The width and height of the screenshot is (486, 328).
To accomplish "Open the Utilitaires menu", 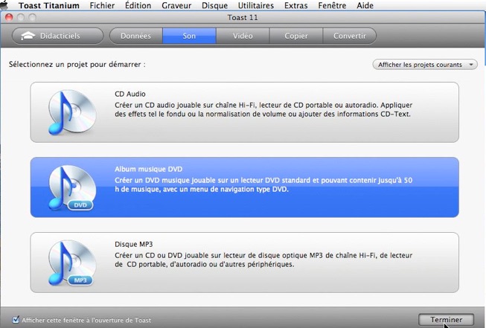I will click(x=256, y=5).
